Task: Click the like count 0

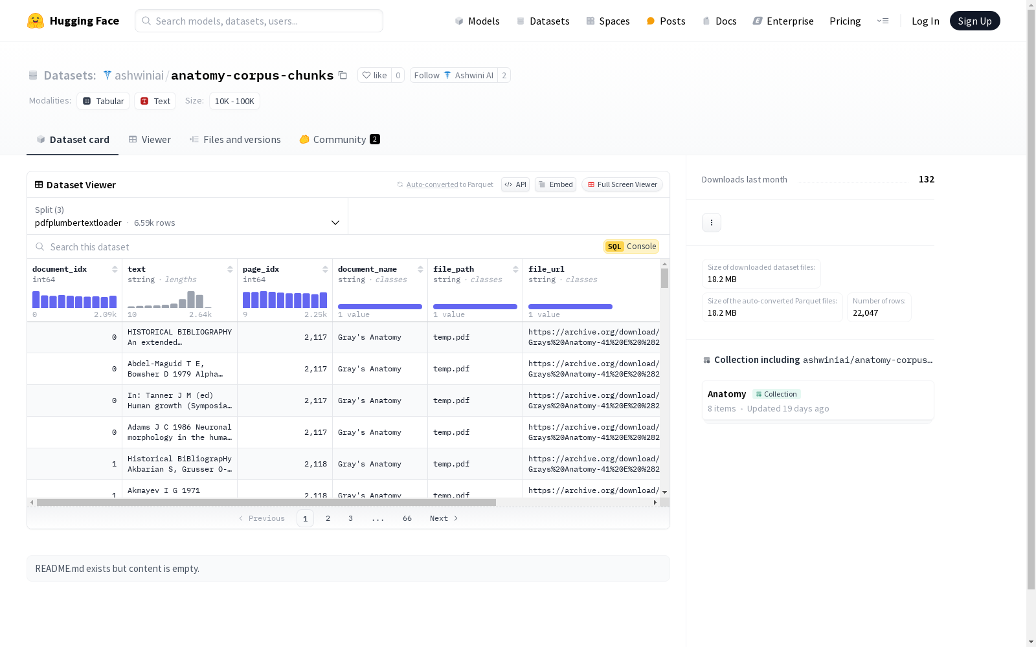Action: point(398,75)
